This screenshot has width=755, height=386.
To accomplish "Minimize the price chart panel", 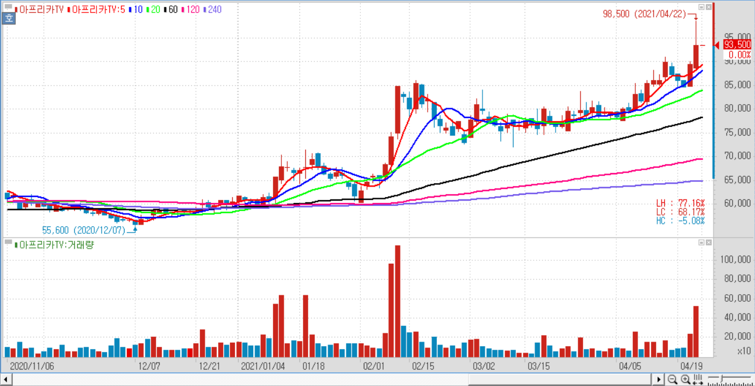I will [x=701, y=8].
